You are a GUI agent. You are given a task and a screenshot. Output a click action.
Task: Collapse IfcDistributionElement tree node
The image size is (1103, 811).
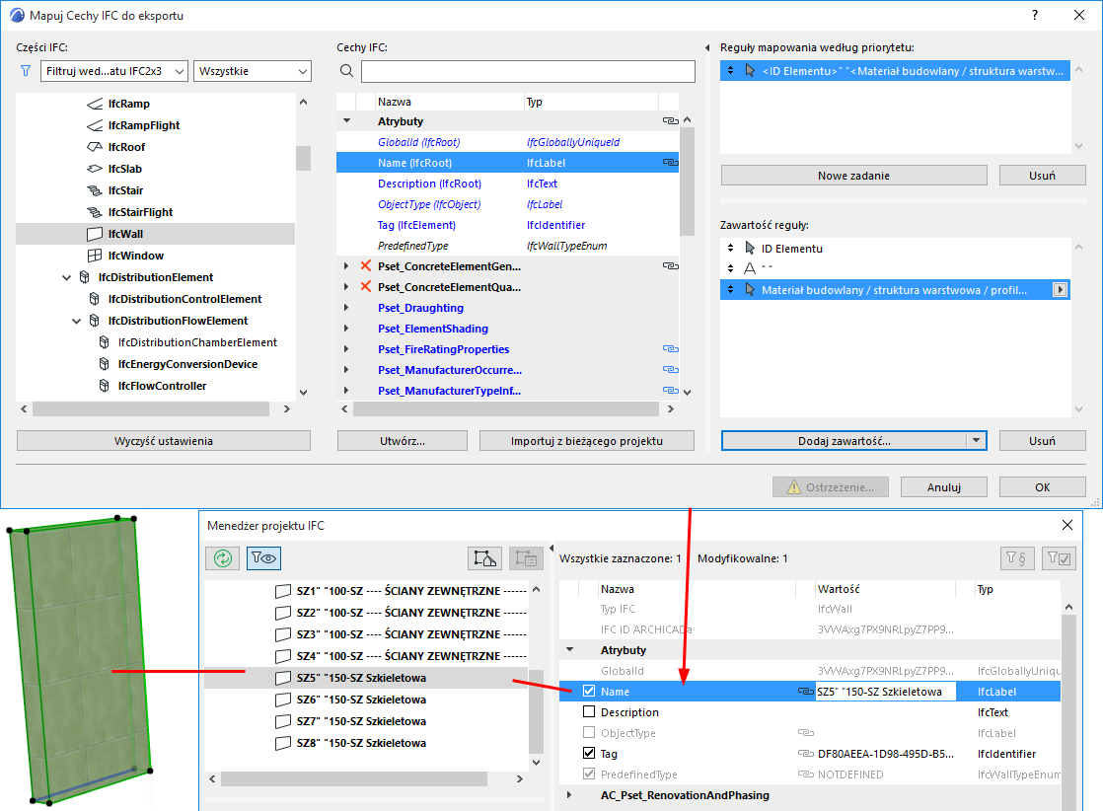coord(67,277)
